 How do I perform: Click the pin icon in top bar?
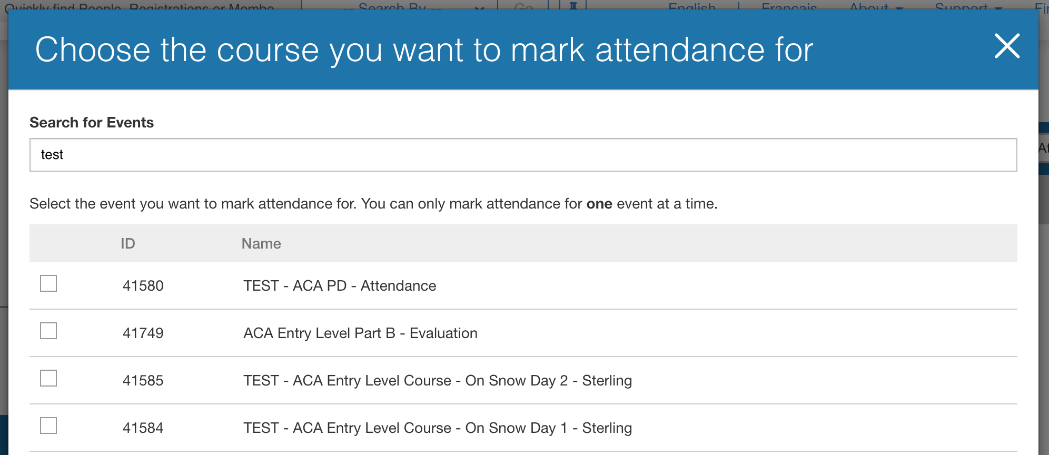click(573, 6)
